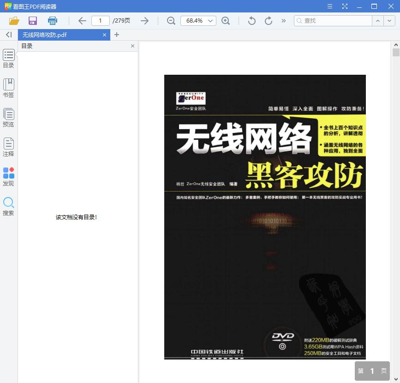Click the 看图王PDF阅读器 app logo icon
This screenshot has height=383, width=400.
8,6
